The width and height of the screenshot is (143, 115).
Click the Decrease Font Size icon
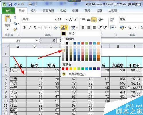click(76, 20)
